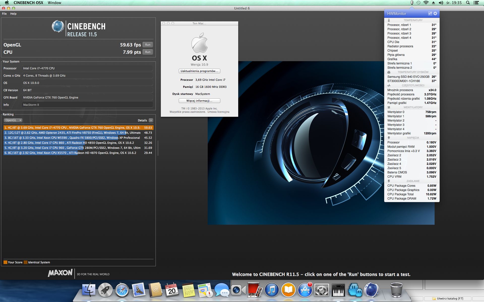Screen dimensions: 484x302
Task: Run the OpenGL benchmark test
Action: coord(148,45)
